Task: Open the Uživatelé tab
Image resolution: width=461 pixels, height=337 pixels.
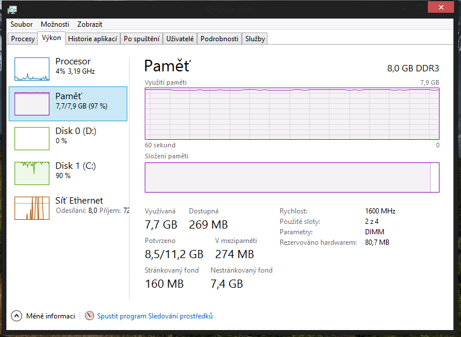Action: tap(180, 39)
